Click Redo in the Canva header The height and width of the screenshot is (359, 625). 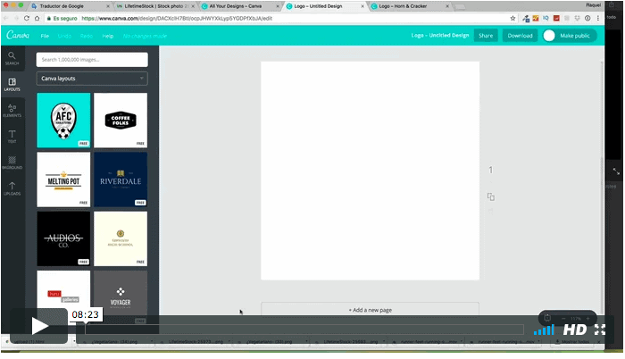point(86,36)
